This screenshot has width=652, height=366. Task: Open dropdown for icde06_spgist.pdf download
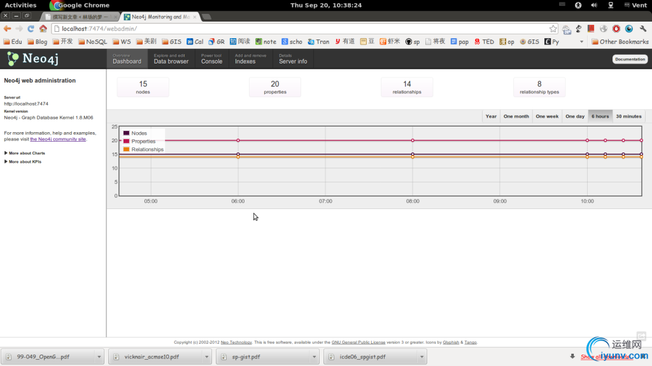point(422,357)
